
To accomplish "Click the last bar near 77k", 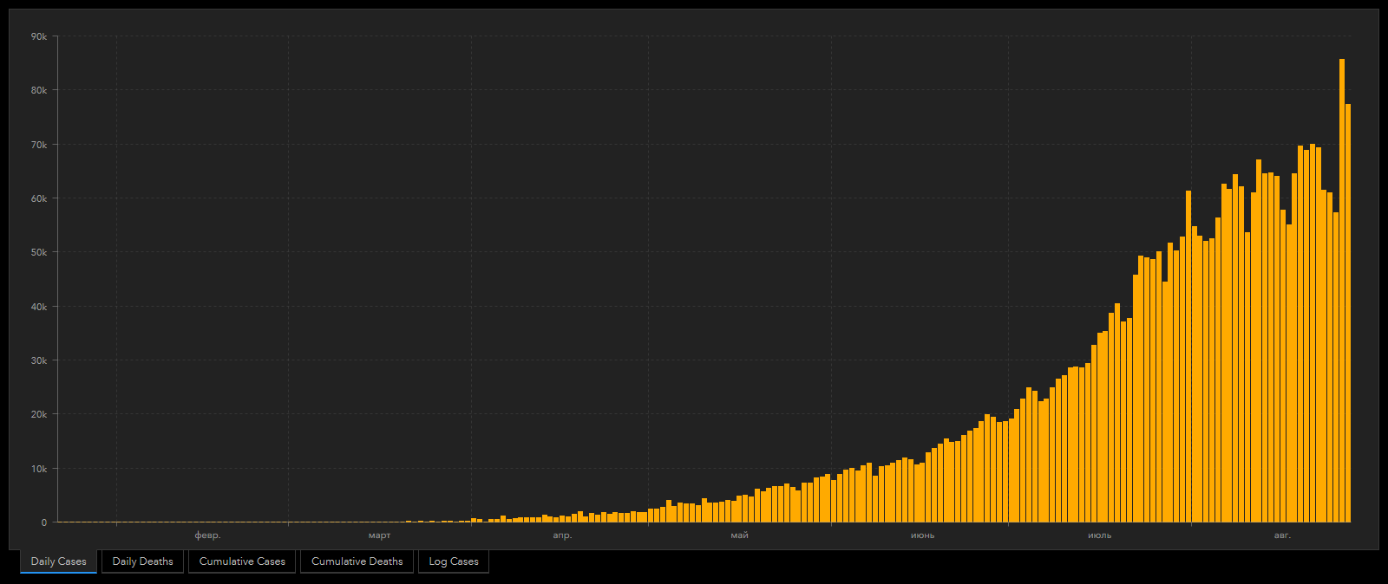I will pyautogui.click(x=1348, y=313).
